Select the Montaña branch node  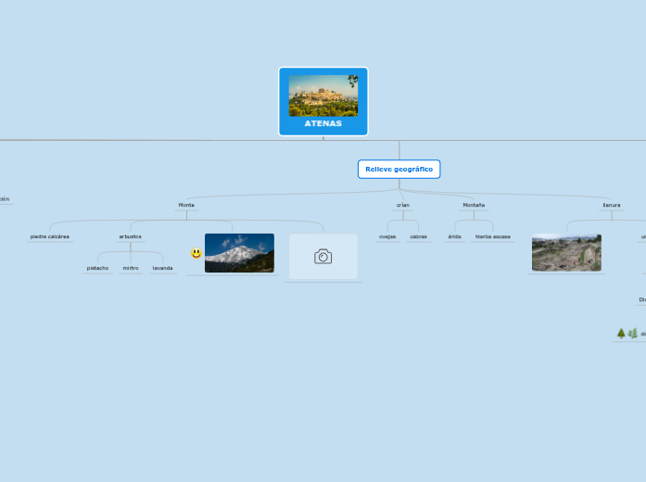point(474,205)
